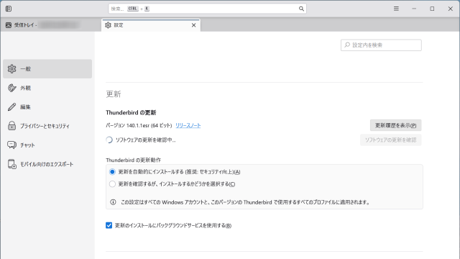Open the 編集 composition settings category
Viewport: 460px width, 259px height.
(x=47, y=107)
